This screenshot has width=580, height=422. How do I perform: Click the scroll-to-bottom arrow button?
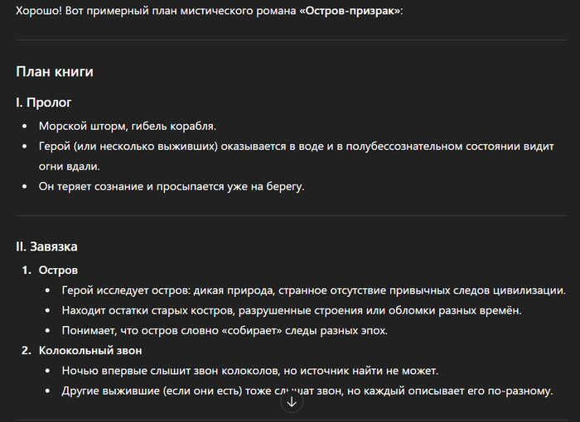click(292, 402)
